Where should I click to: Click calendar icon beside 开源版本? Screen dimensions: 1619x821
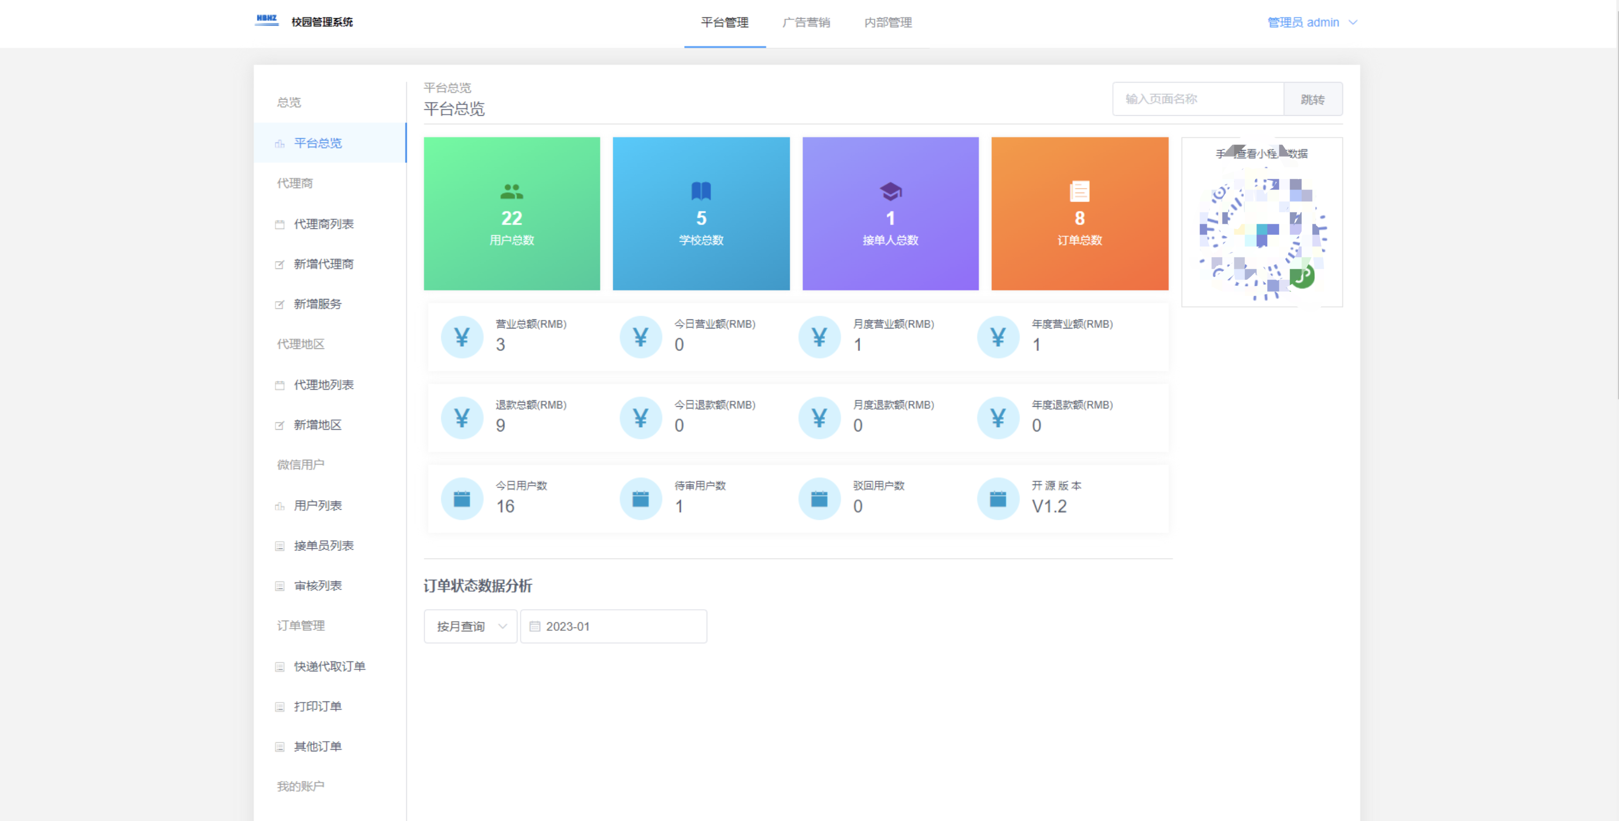[998, 499]
